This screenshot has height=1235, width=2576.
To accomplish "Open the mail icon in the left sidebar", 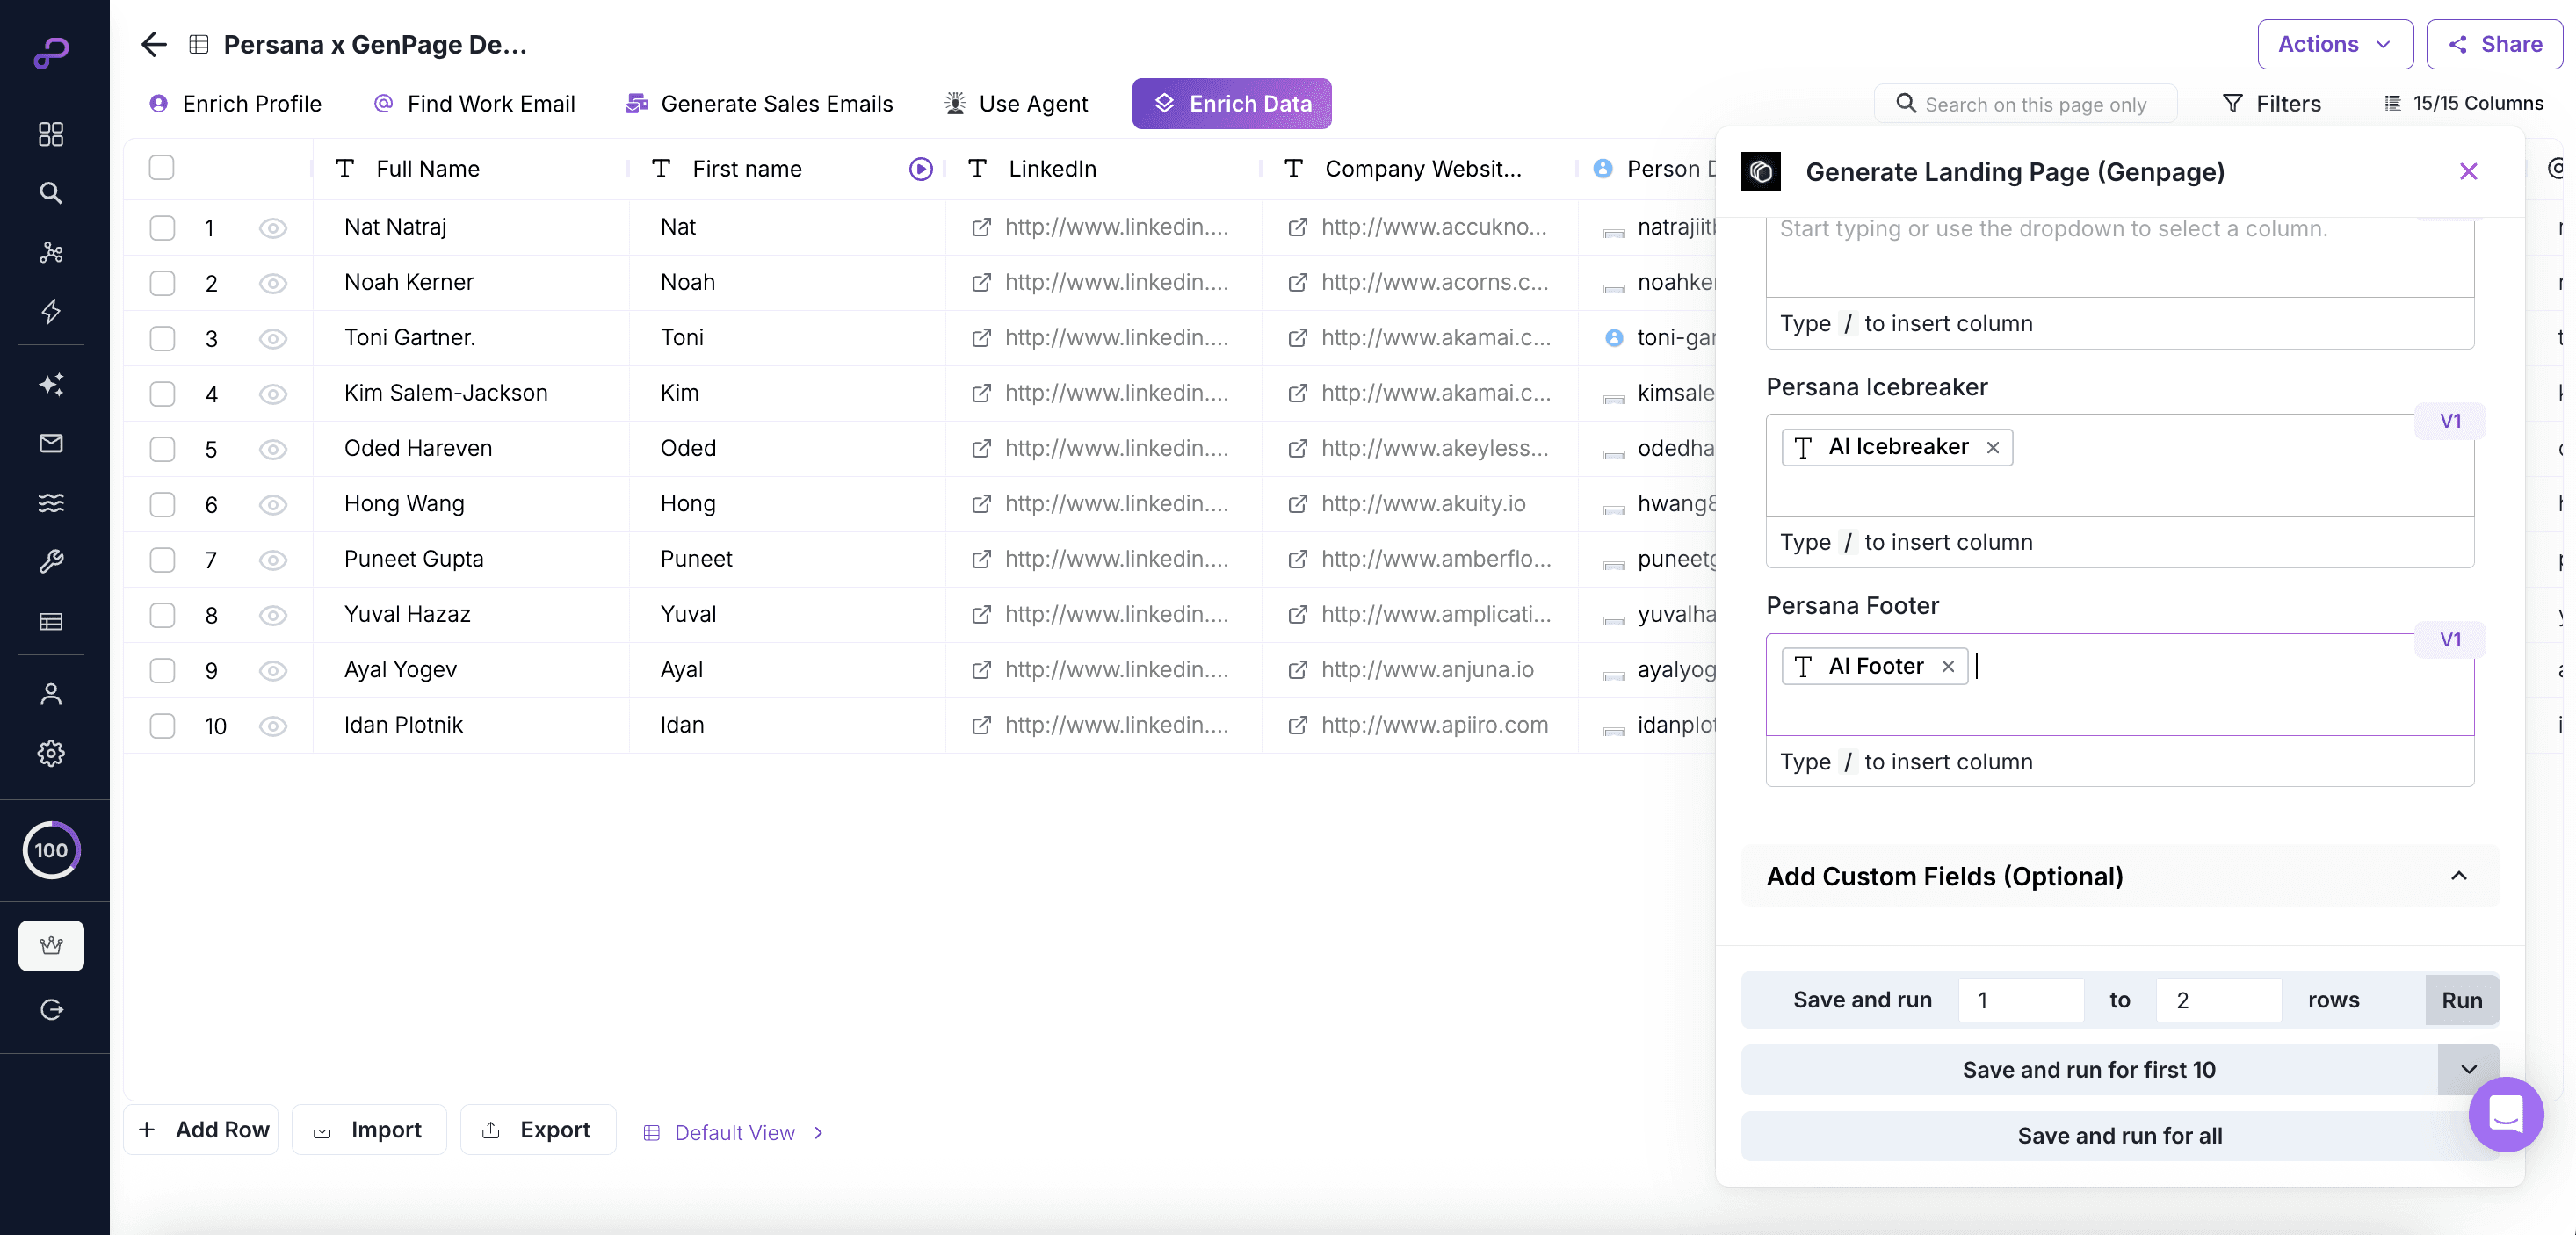I will (x=51, y=443).
